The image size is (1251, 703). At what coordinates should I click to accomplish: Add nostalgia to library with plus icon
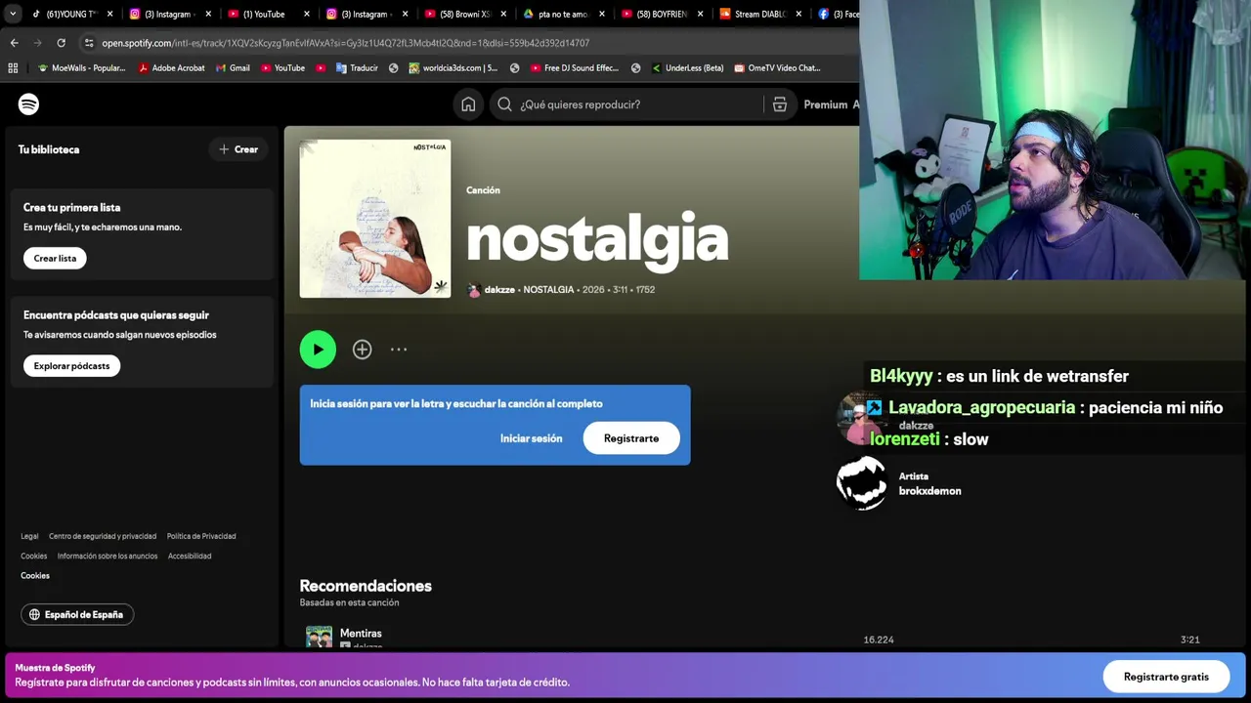pos(362,350)
